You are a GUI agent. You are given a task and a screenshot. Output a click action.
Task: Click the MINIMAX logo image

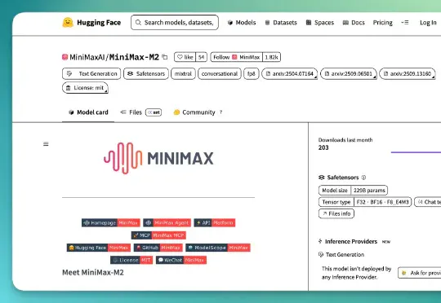[x=158, y=158]
